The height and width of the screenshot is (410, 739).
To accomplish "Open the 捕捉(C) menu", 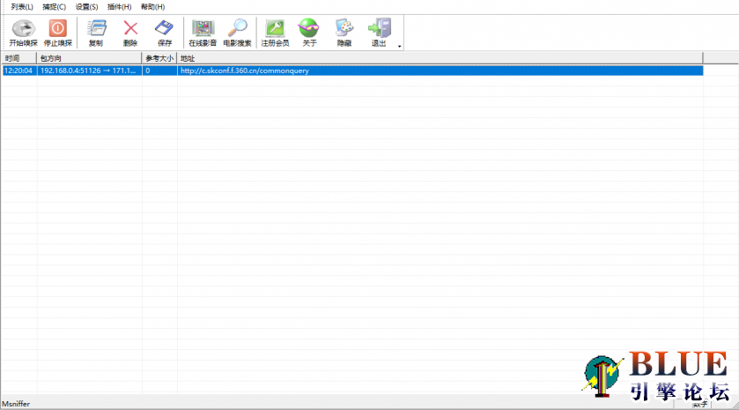I will tap(54, 6).
